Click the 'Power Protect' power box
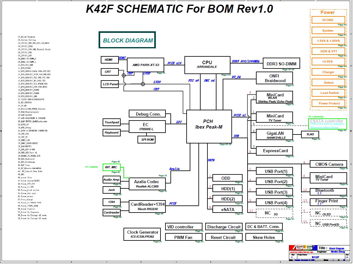This screenshot has height=264, width=353. pyautogui.click(x=328, y=103)
